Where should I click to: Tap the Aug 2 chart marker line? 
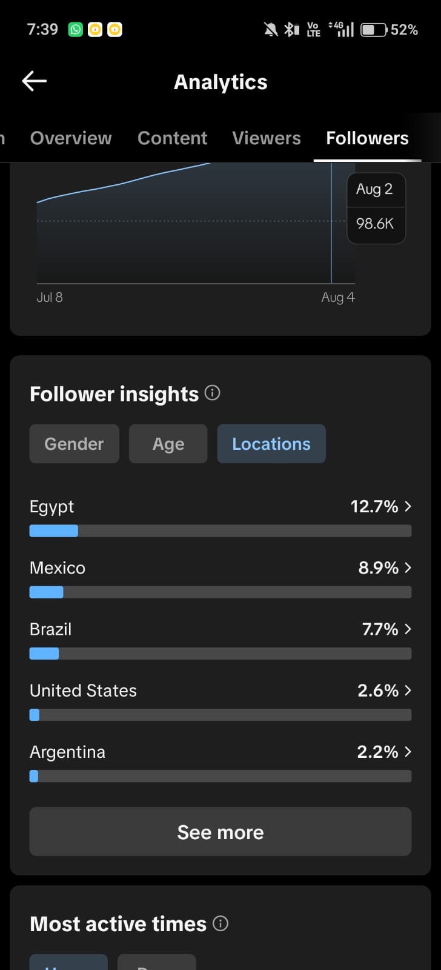(x=331, y=223)
